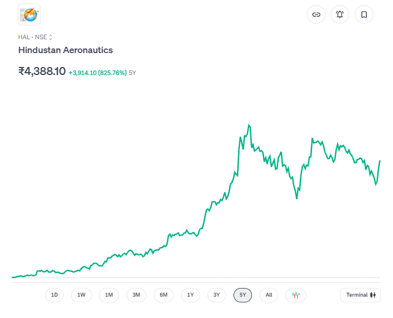Click the Hindustan Aeronautics title

click(x=65, y=50)
